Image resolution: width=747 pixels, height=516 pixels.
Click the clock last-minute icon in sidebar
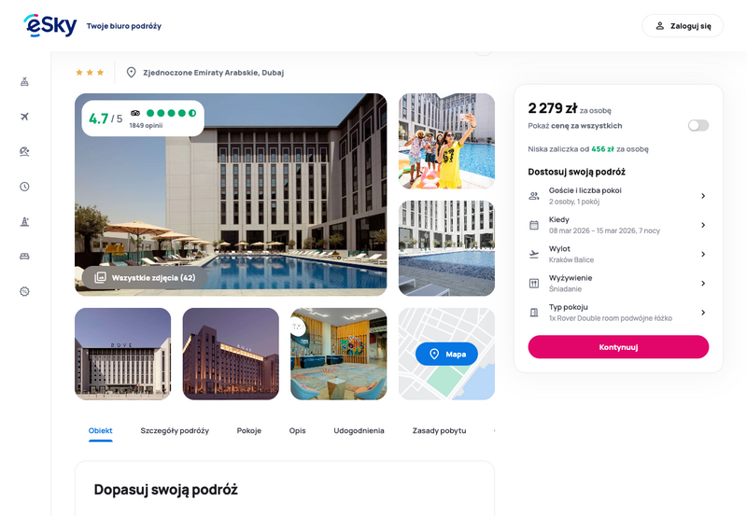25,187
